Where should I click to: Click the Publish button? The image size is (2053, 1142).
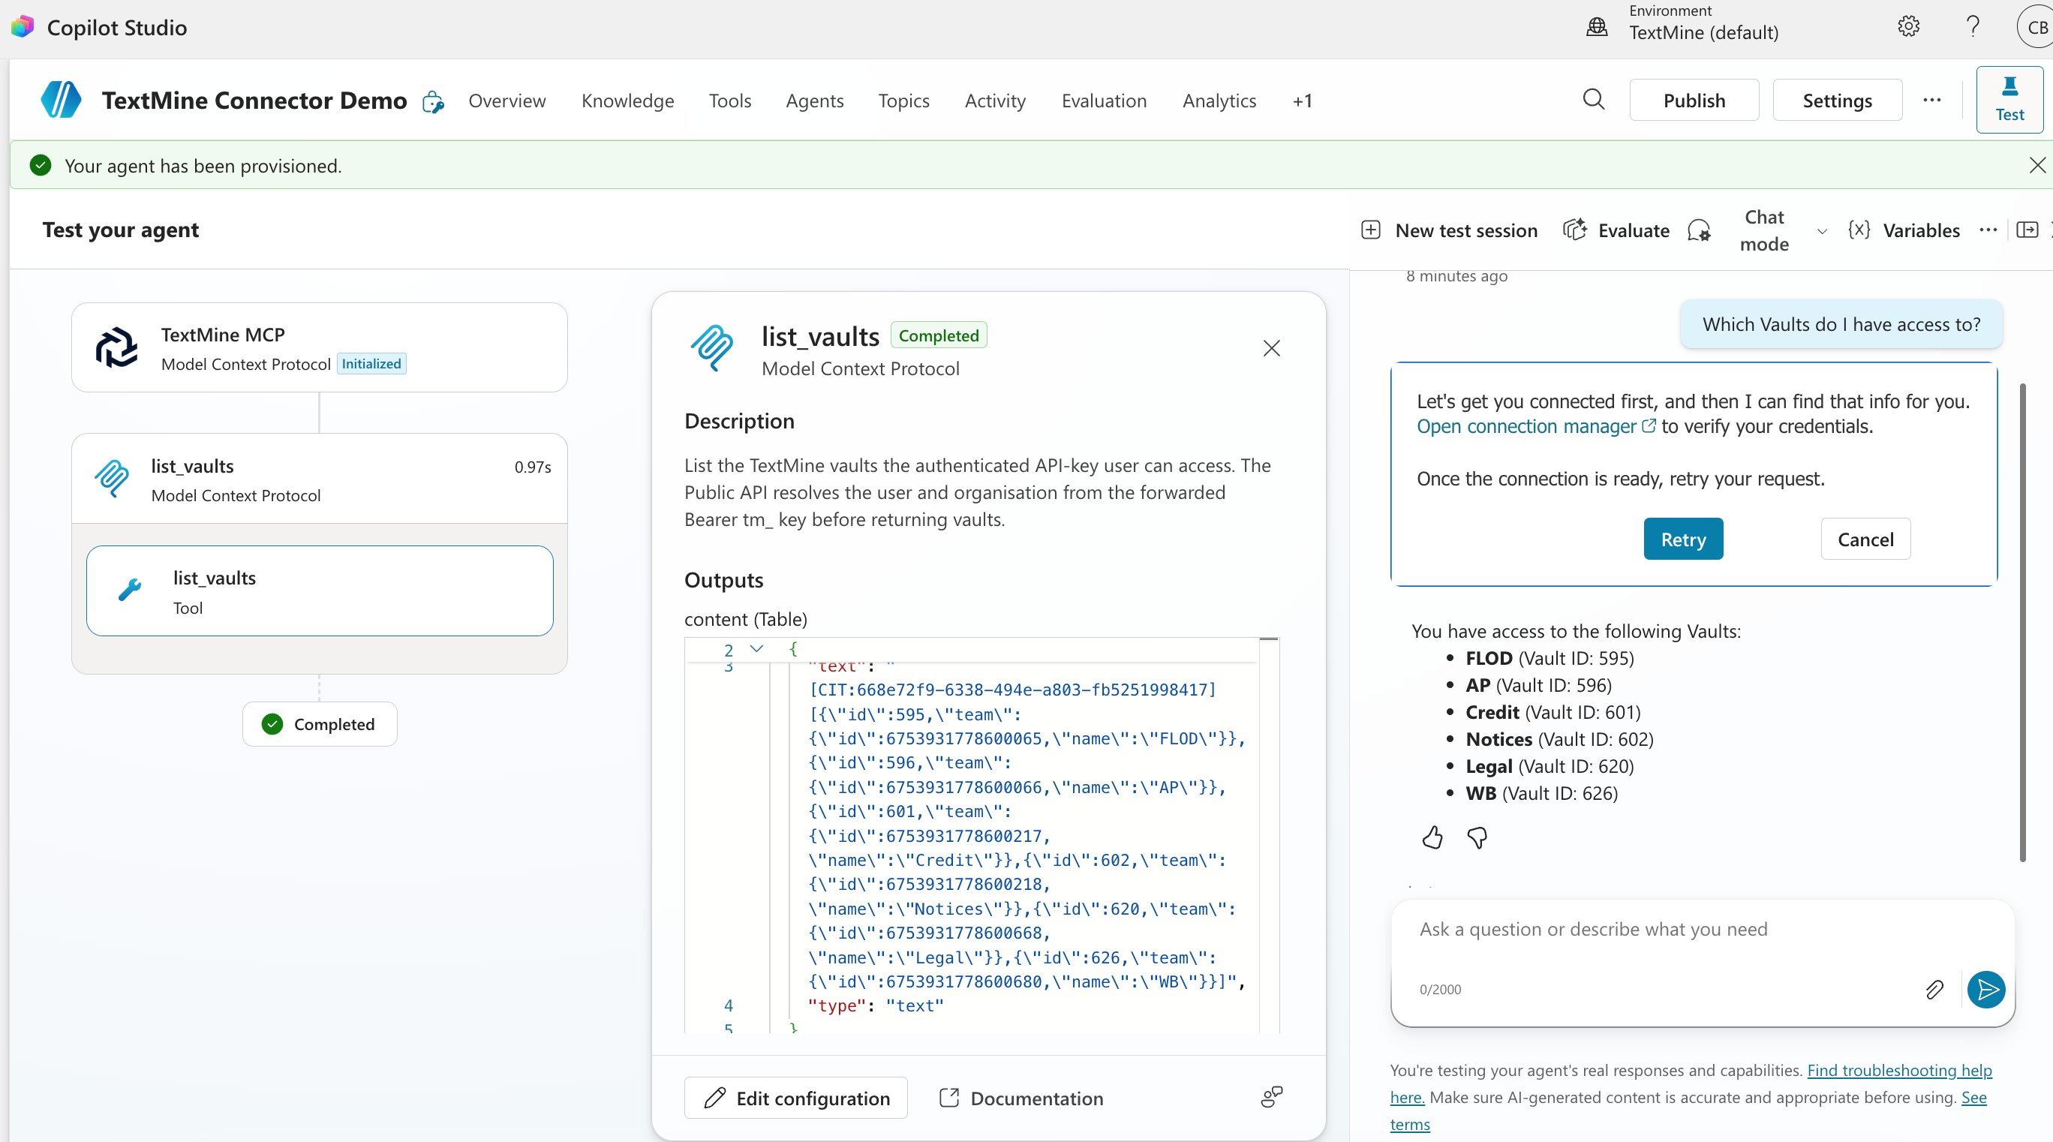pyautogui.click(x=1694, y=100)
